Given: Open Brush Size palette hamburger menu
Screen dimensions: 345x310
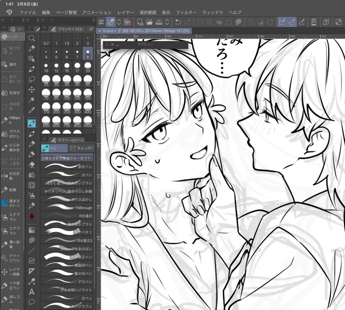Looking at the screenshot, I should [44, 28].
